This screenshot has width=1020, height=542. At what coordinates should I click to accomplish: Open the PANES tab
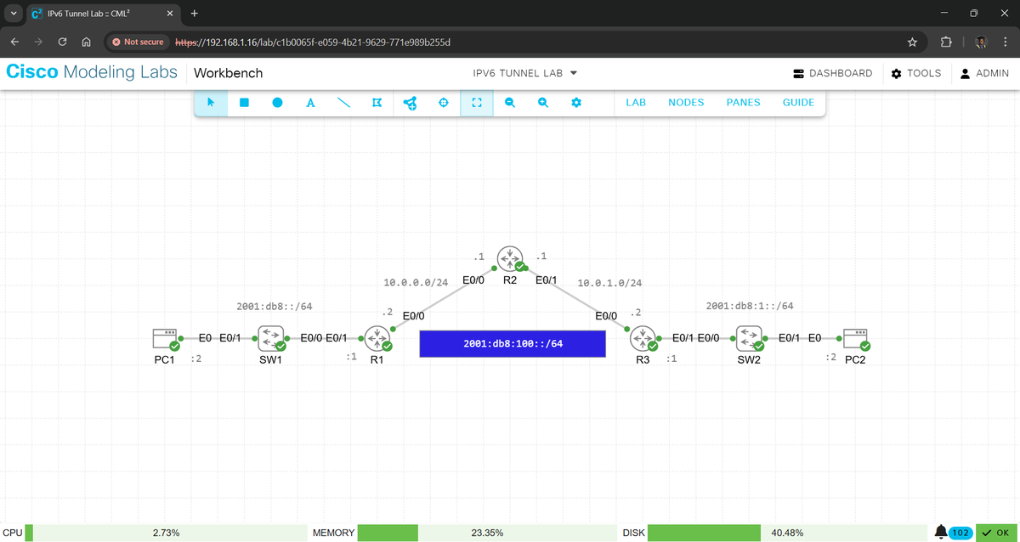pos(743,103)
